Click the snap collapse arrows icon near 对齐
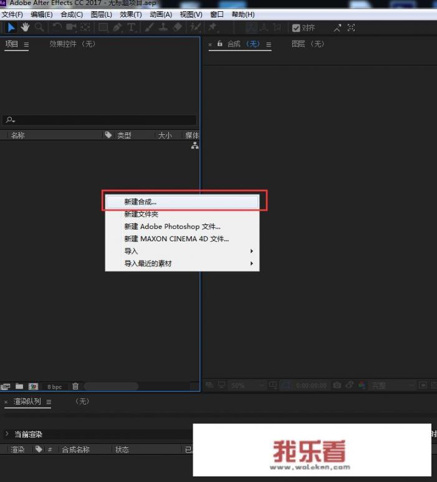Image resolution: width=437 pixels, height=482 pixels. 337,28
